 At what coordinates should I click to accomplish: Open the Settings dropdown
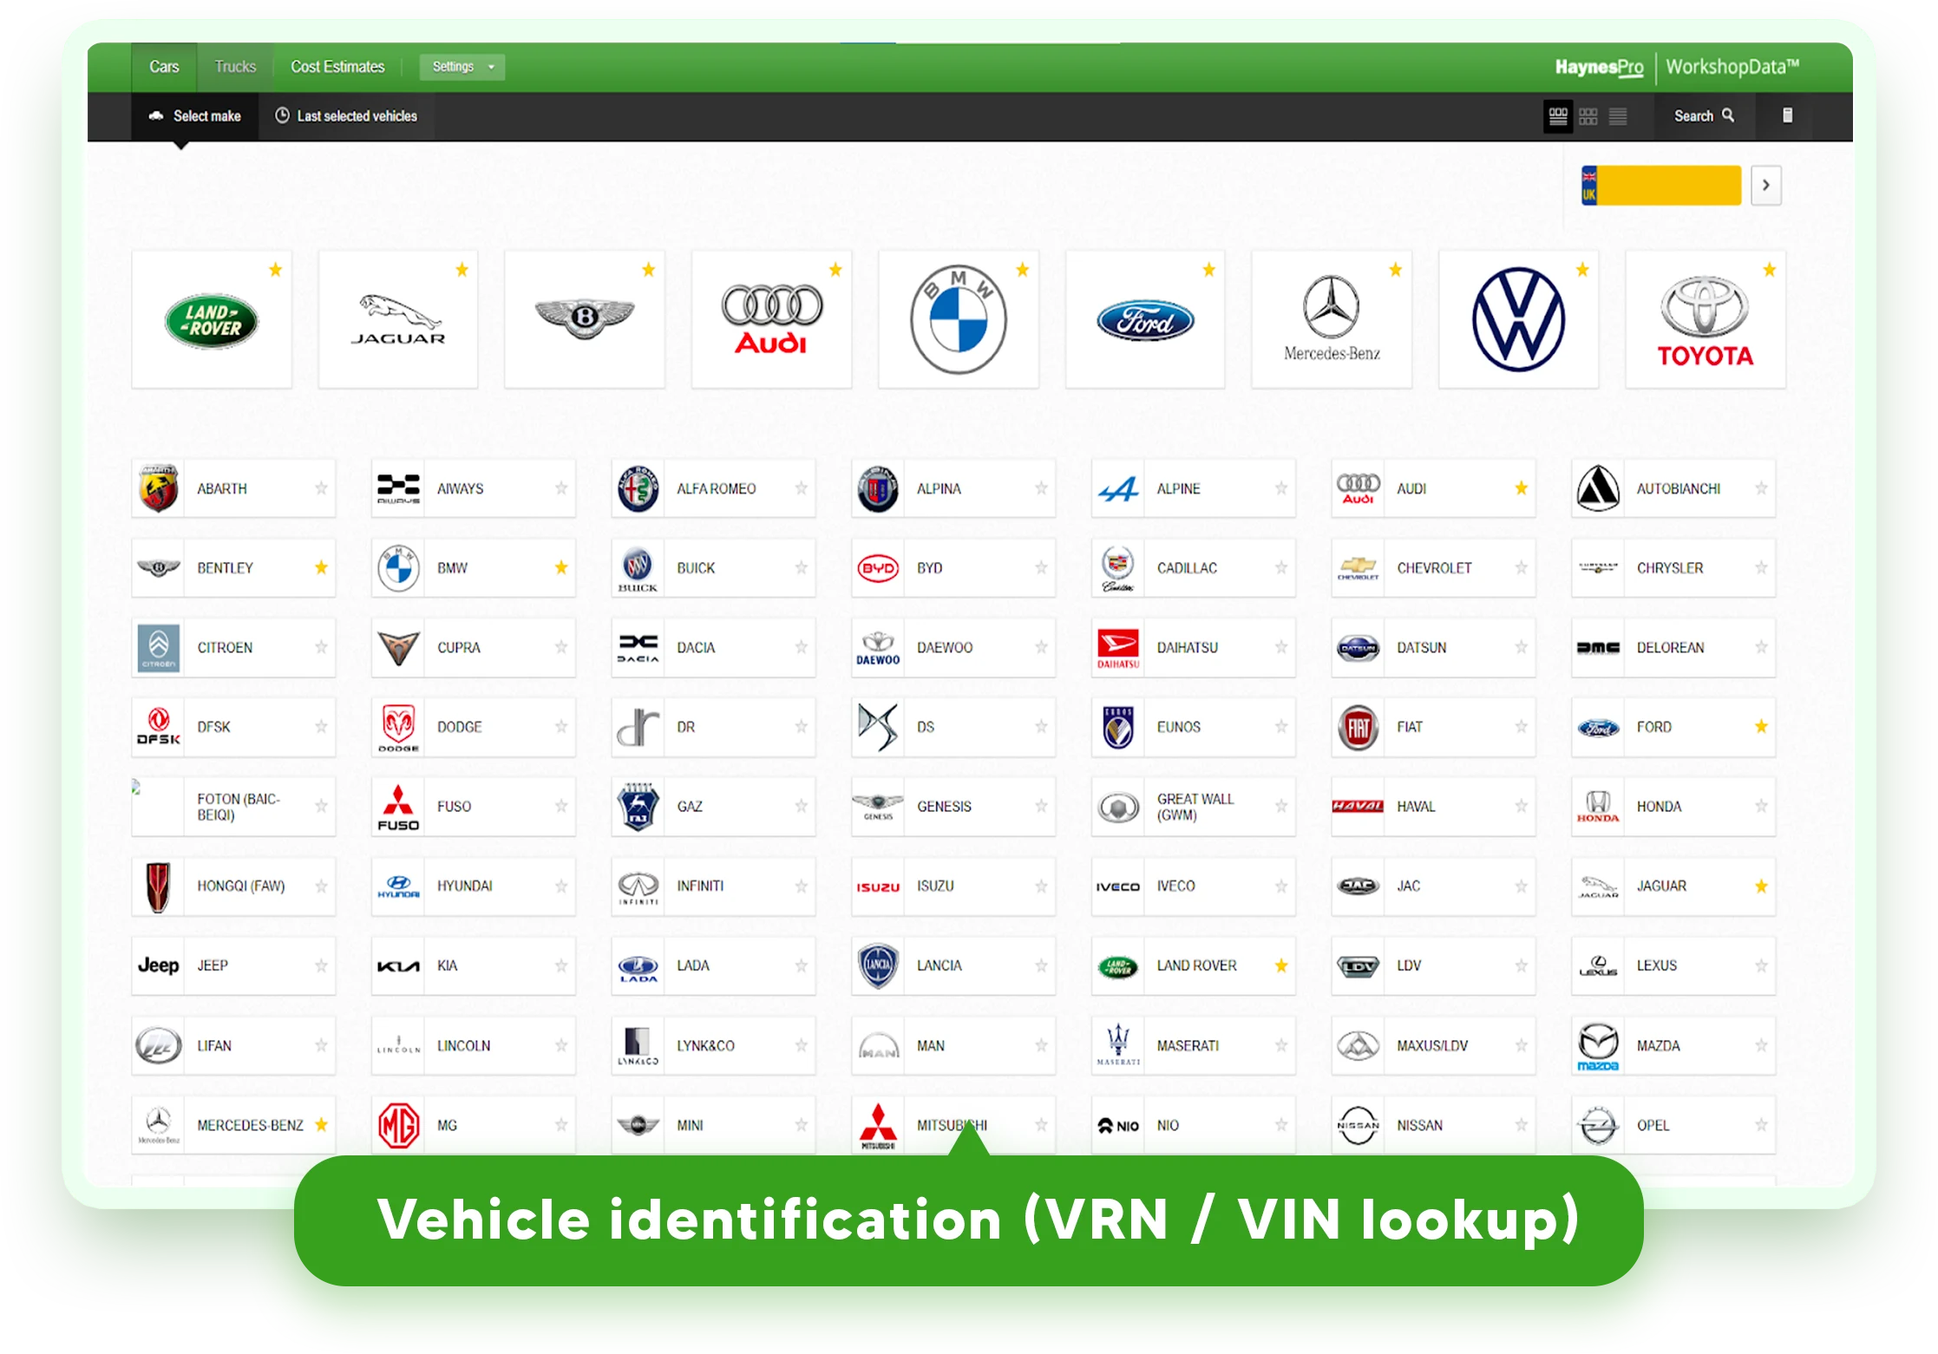click(462, 67)
